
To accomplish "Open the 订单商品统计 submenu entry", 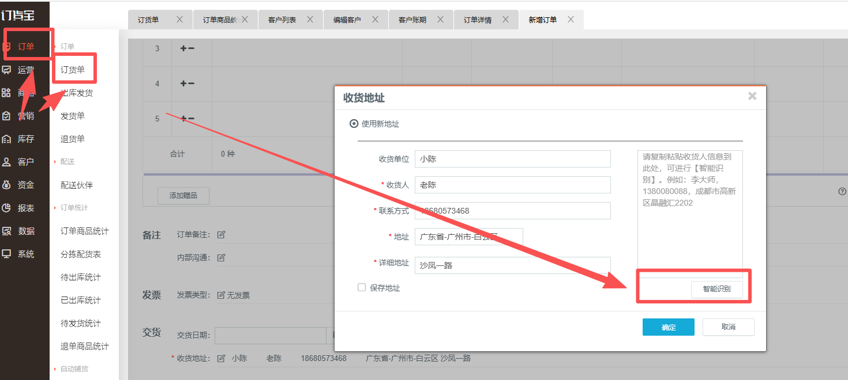I will click(85, 231).
